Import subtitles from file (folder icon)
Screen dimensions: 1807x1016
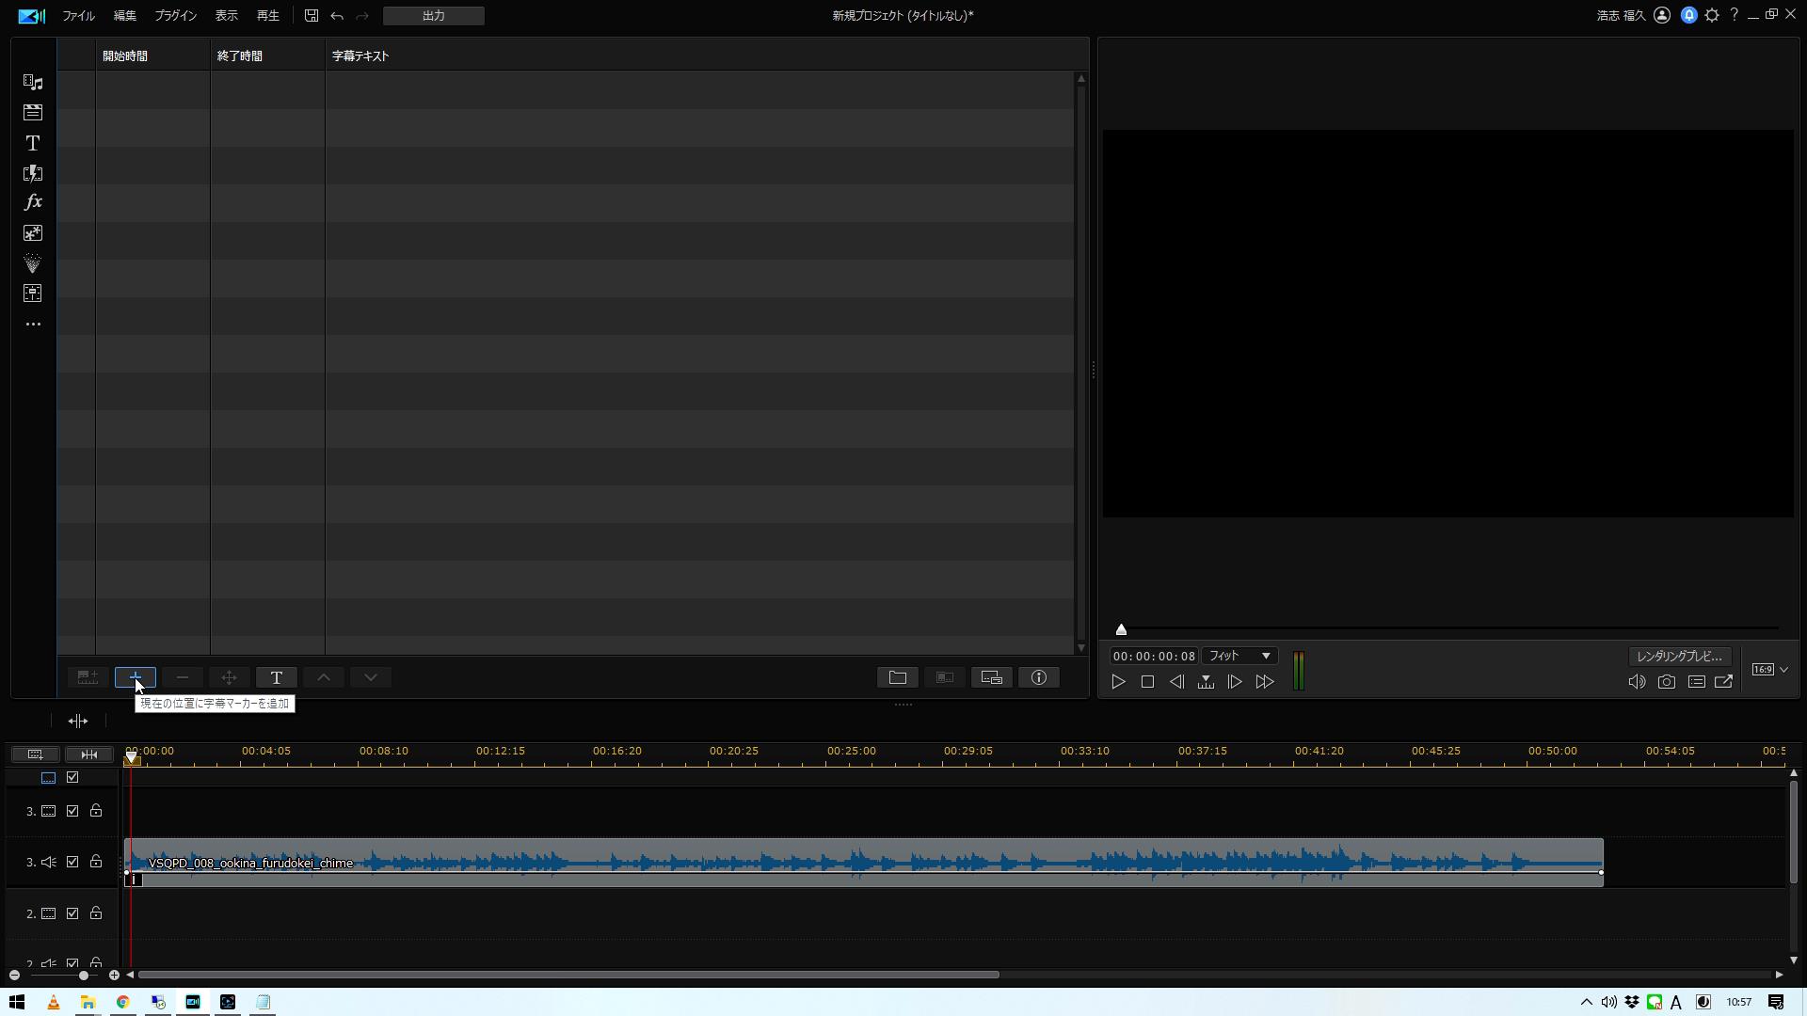click(x=898, y=677)
